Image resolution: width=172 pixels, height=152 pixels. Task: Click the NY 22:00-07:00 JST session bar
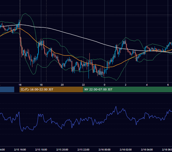(127, 89)
